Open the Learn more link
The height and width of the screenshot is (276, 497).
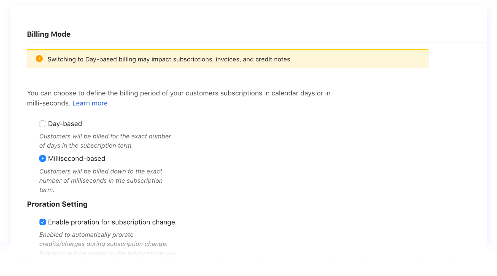click(x=90, y=103)
